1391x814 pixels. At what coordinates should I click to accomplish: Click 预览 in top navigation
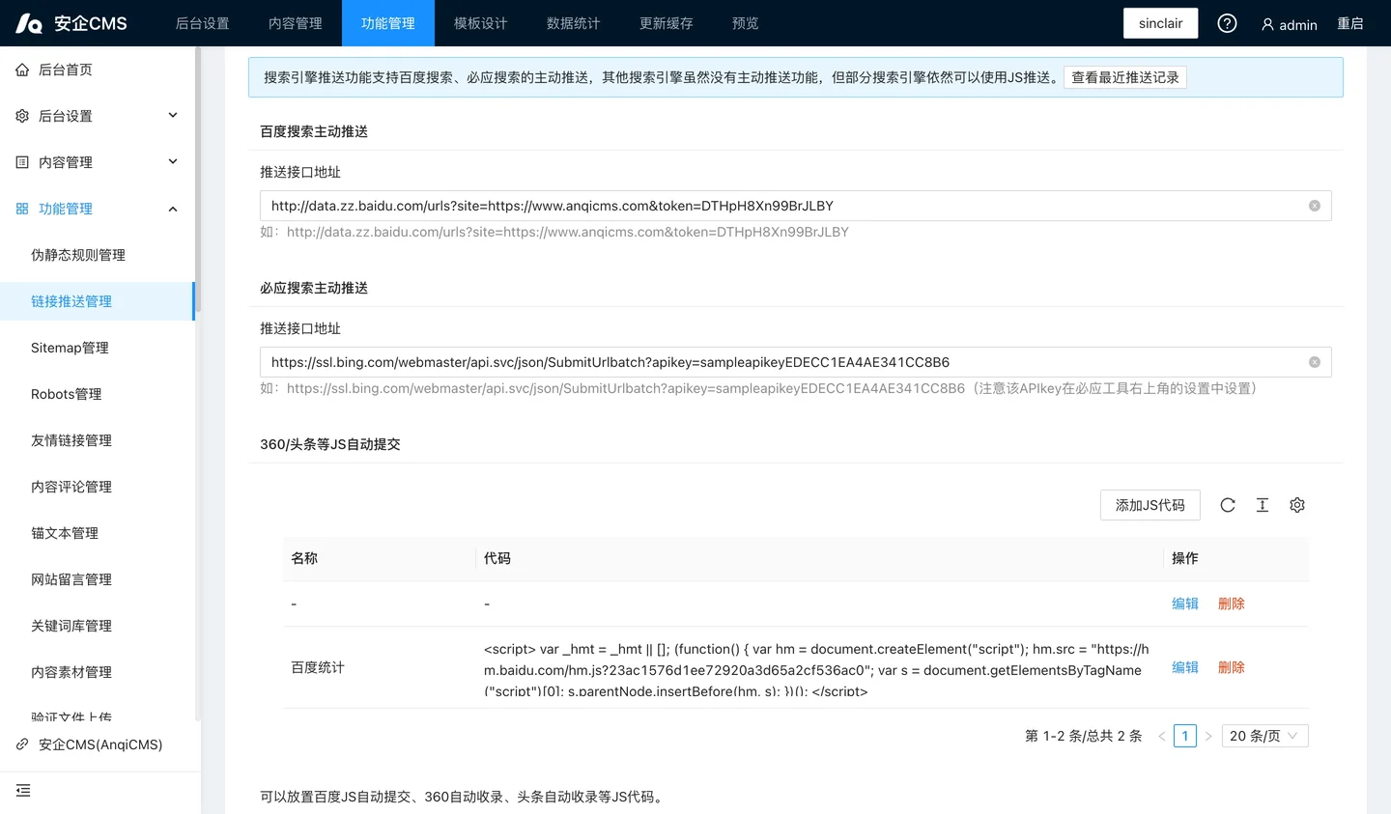(746, 23)
